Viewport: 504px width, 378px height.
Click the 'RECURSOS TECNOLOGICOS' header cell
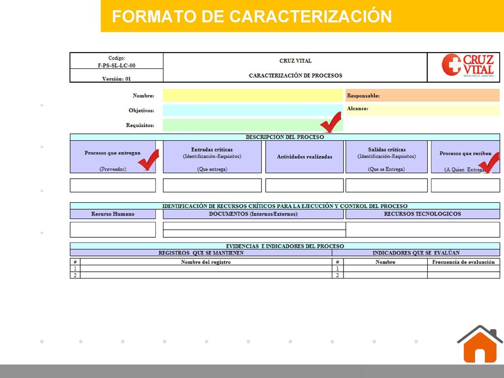(x=422, y=214)
